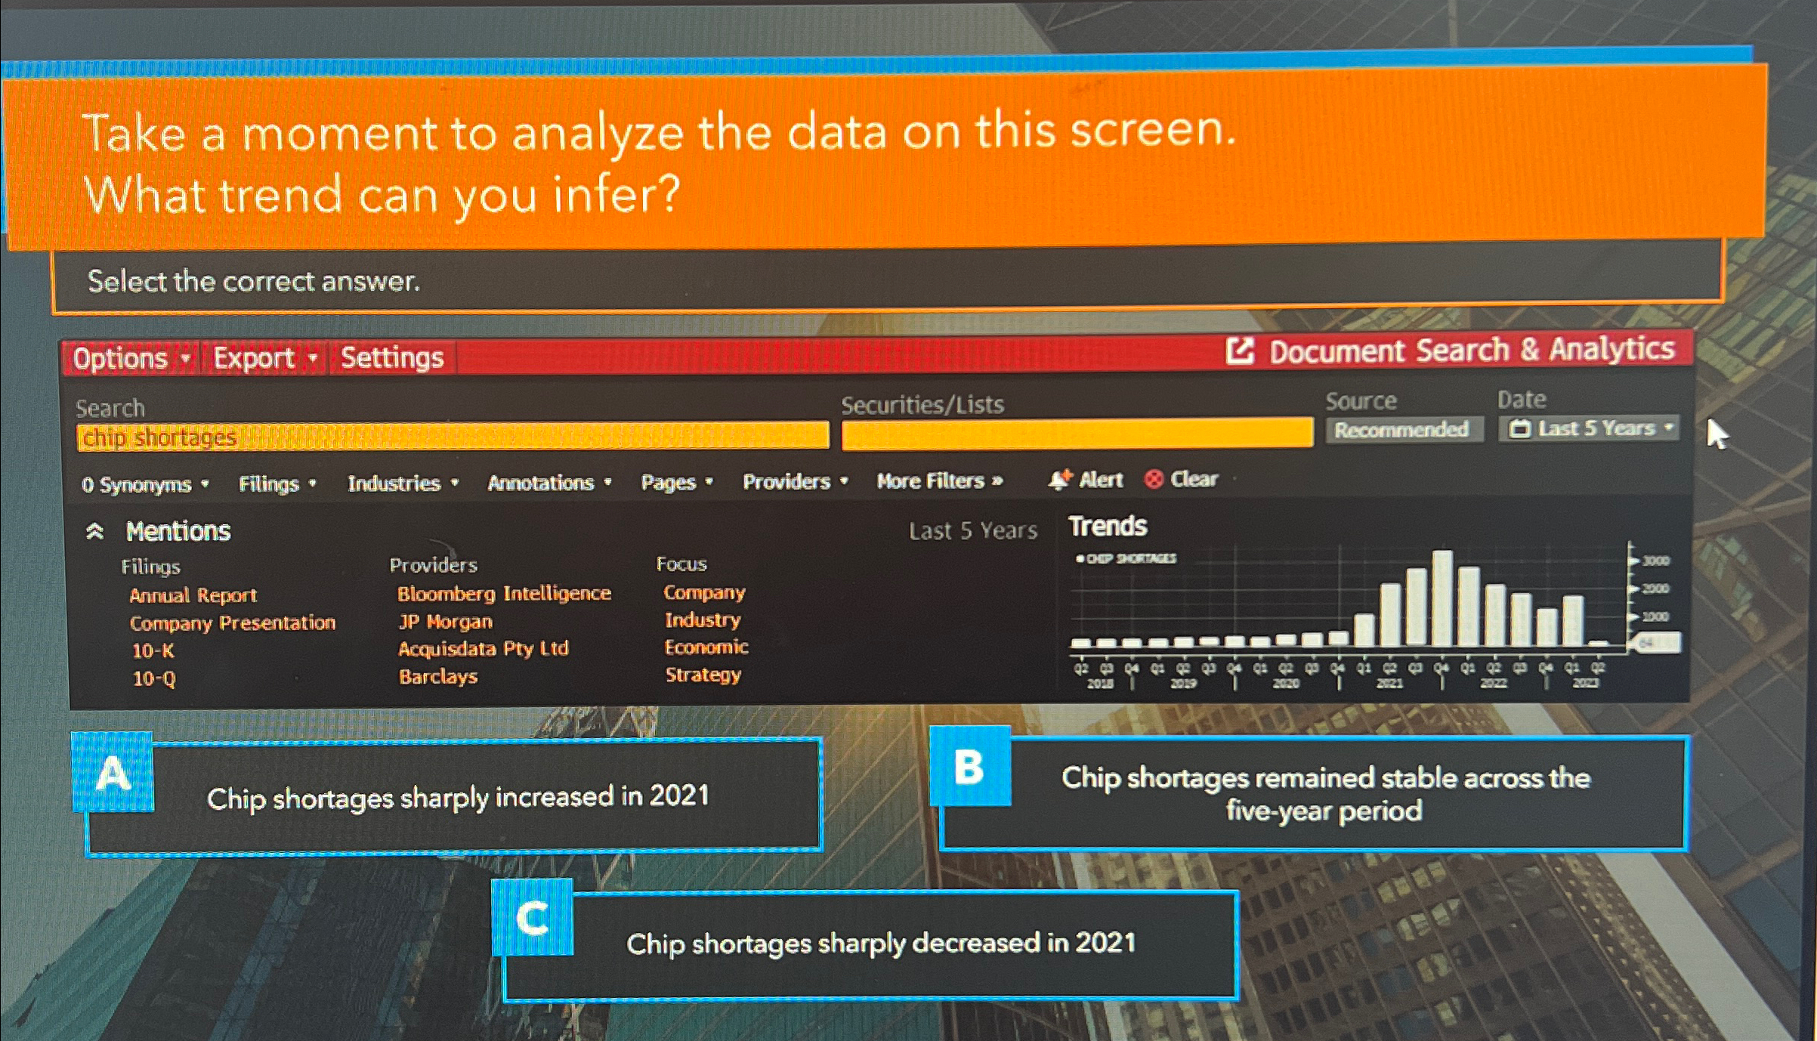This screenshot has width=1817, height=1041.
Task: Click the calendar icon in the Date field
Action: [x=1520, y=428]
